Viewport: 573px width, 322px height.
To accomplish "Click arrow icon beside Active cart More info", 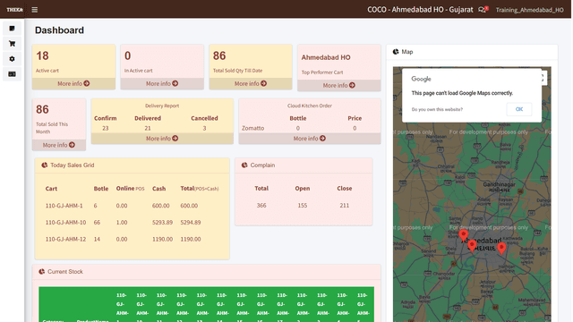I will point(87,83).
